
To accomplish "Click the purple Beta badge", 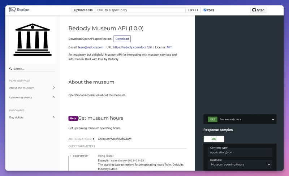I will point(73,118).
